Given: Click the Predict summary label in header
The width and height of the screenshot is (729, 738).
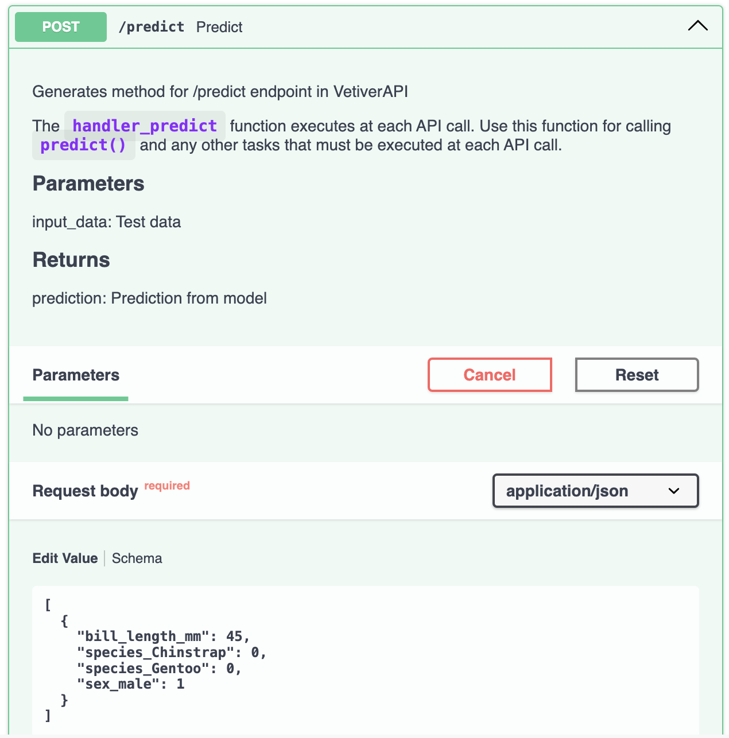Looking at the screenshot, I should (219, 27).
